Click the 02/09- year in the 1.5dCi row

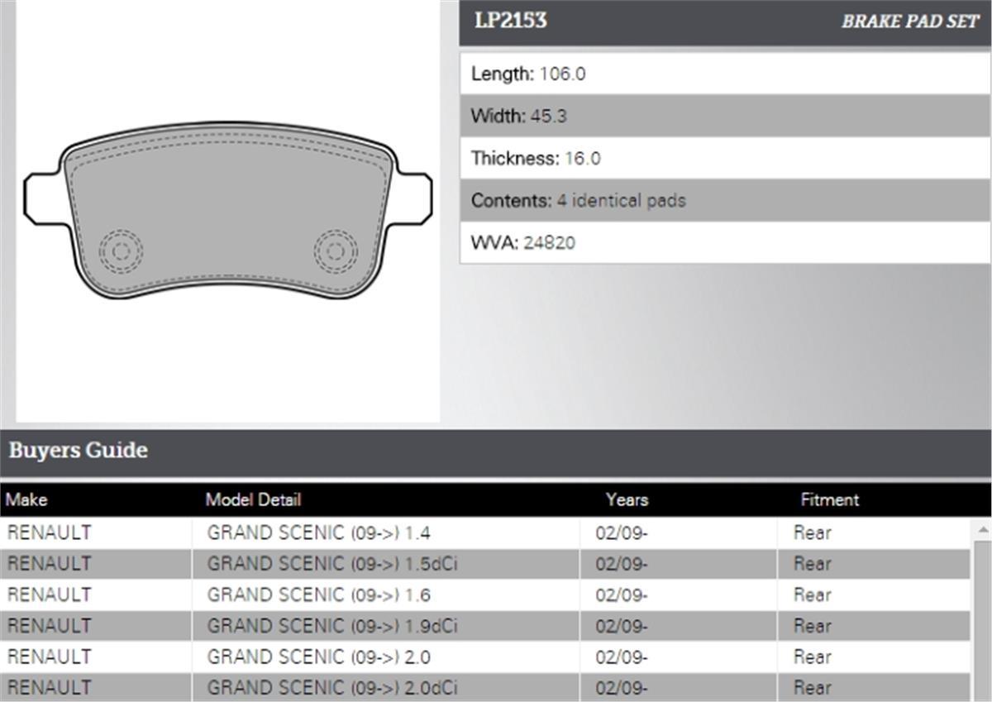622,564
